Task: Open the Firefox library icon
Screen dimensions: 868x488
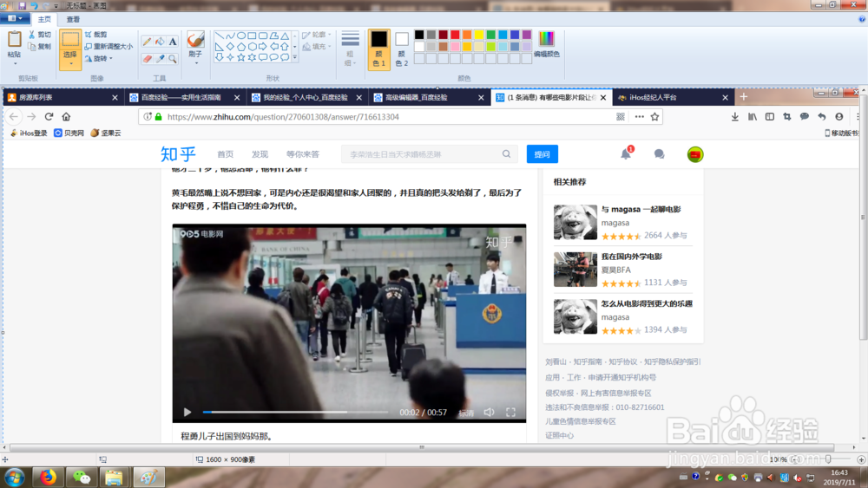Action: 753,117
